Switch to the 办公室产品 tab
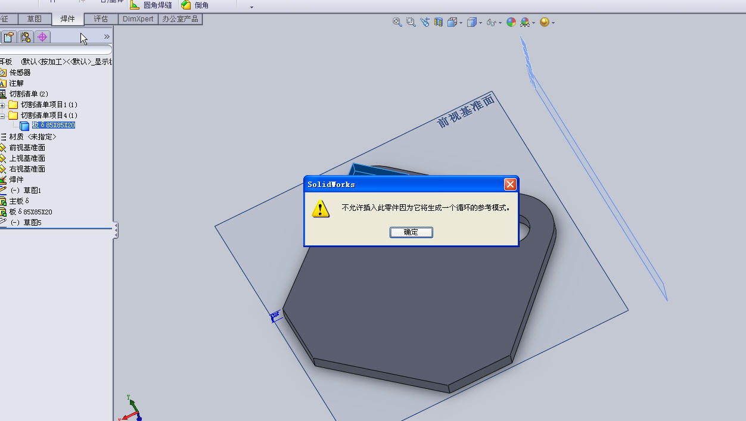 [181, 19]
